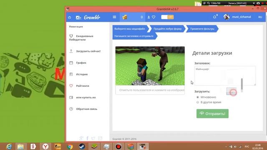267x150 pixels.
Task: Open the CS:GO taskbar icon
Action: coord(58,146)
